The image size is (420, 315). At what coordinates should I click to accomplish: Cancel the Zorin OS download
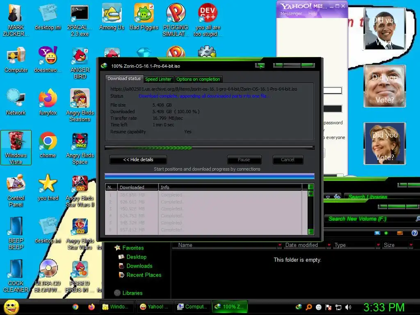[288, 160]
